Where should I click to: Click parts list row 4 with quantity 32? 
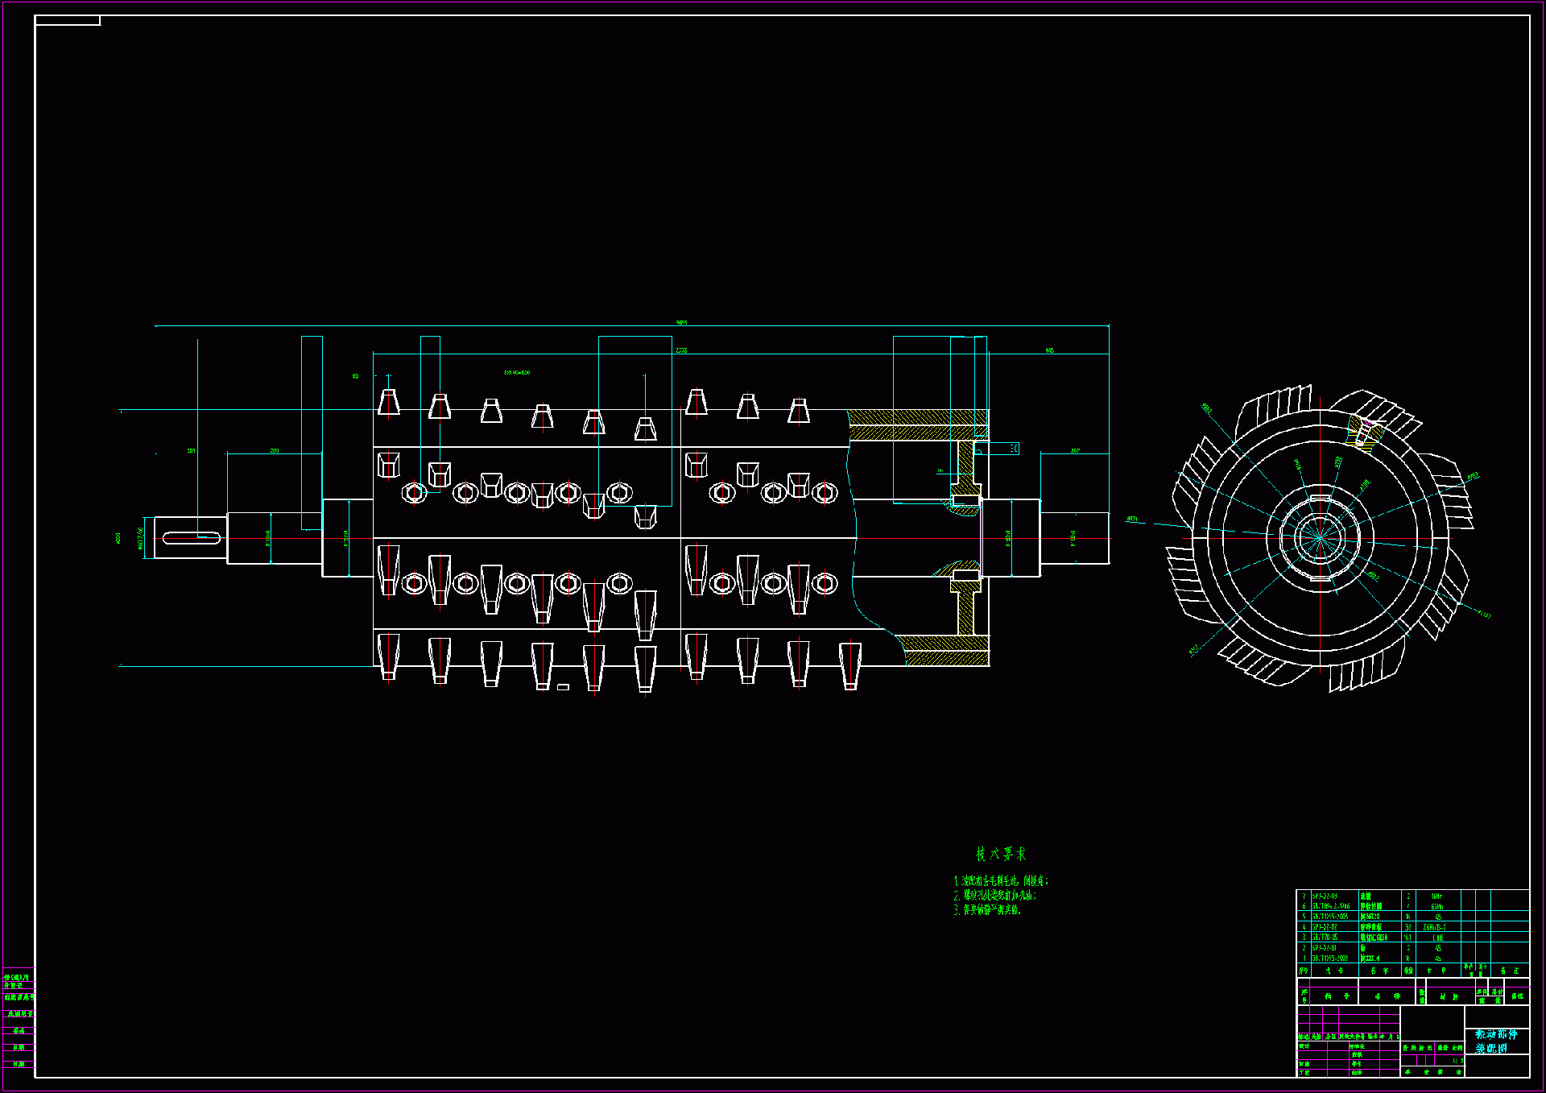pos(1409,927)
